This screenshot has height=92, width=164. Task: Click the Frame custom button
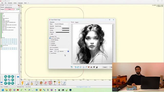pos(50,83)
